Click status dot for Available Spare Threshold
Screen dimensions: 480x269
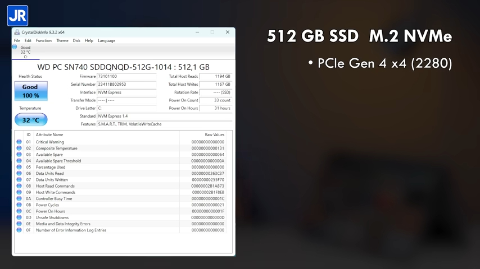(19, 161)
